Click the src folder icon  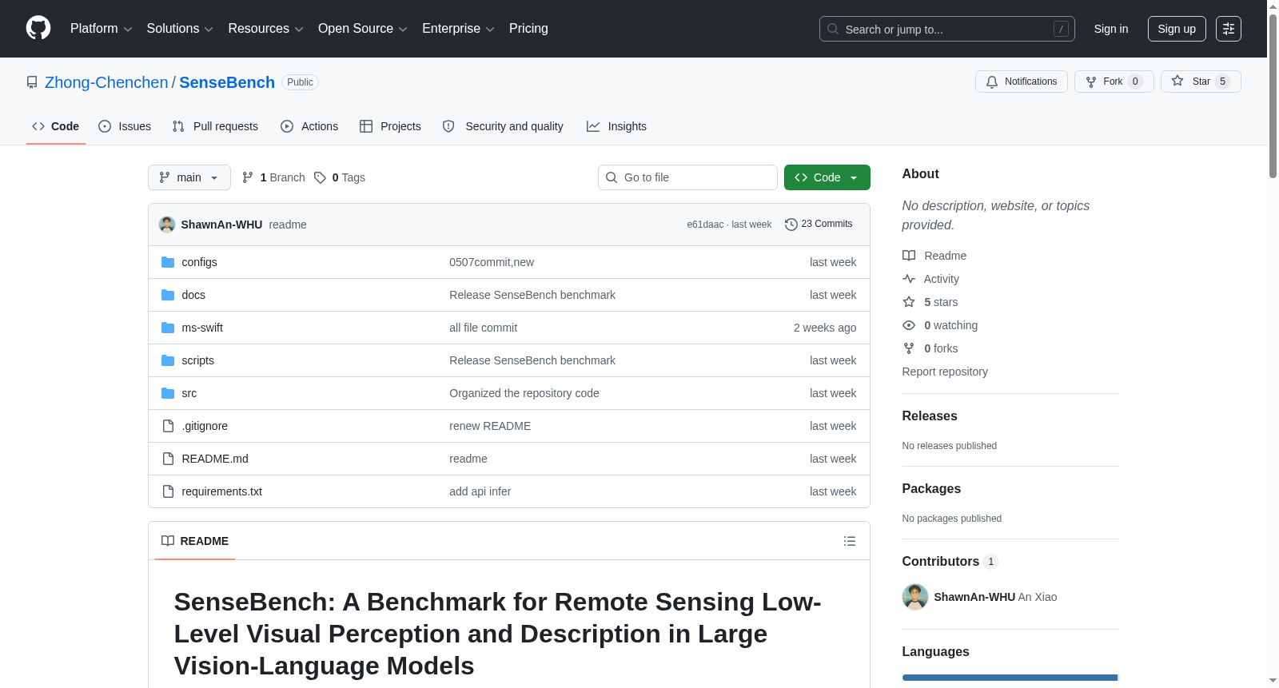click(168, 393)
